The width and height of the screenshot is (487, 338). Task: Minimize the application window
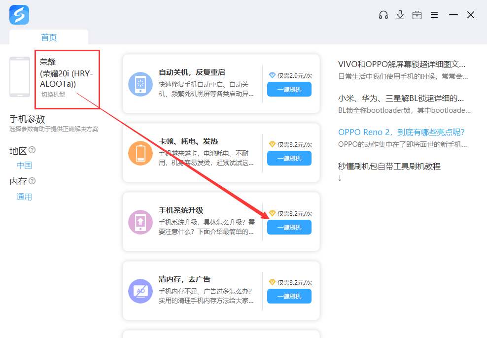coord(453,15)
